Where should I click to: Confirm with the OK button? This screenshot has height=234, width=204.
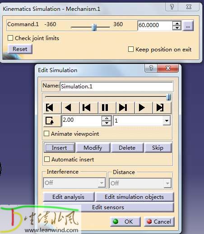125,221
